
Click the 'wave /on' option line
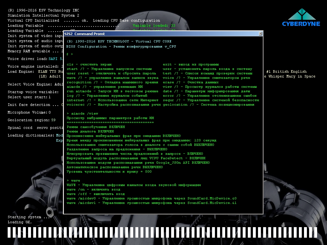[74, 189]
